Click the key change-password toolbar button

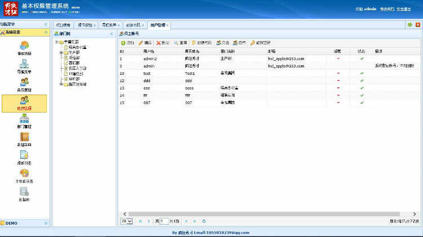coord(261,43)
